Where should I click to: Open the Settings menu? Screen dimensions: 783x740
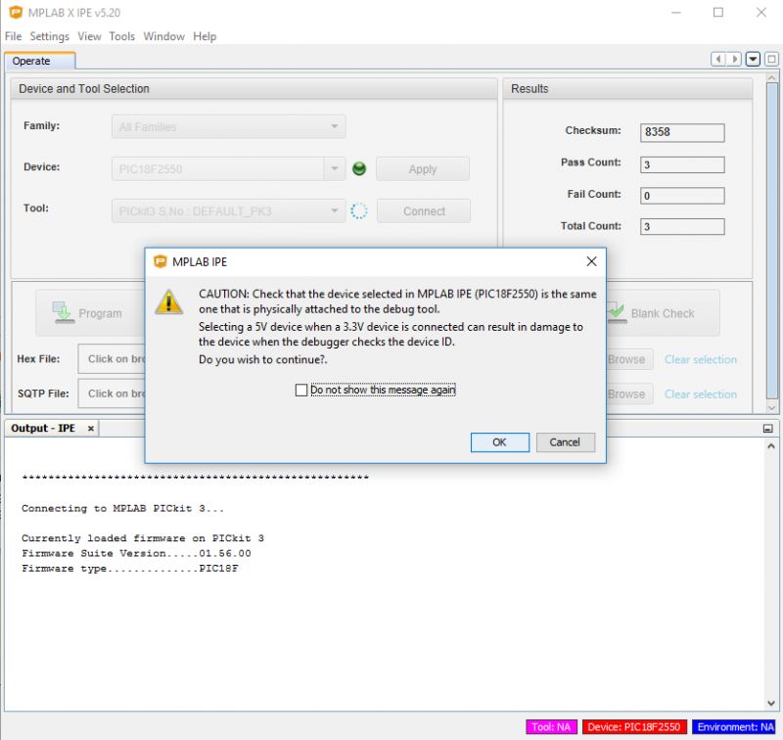(50, 36)
